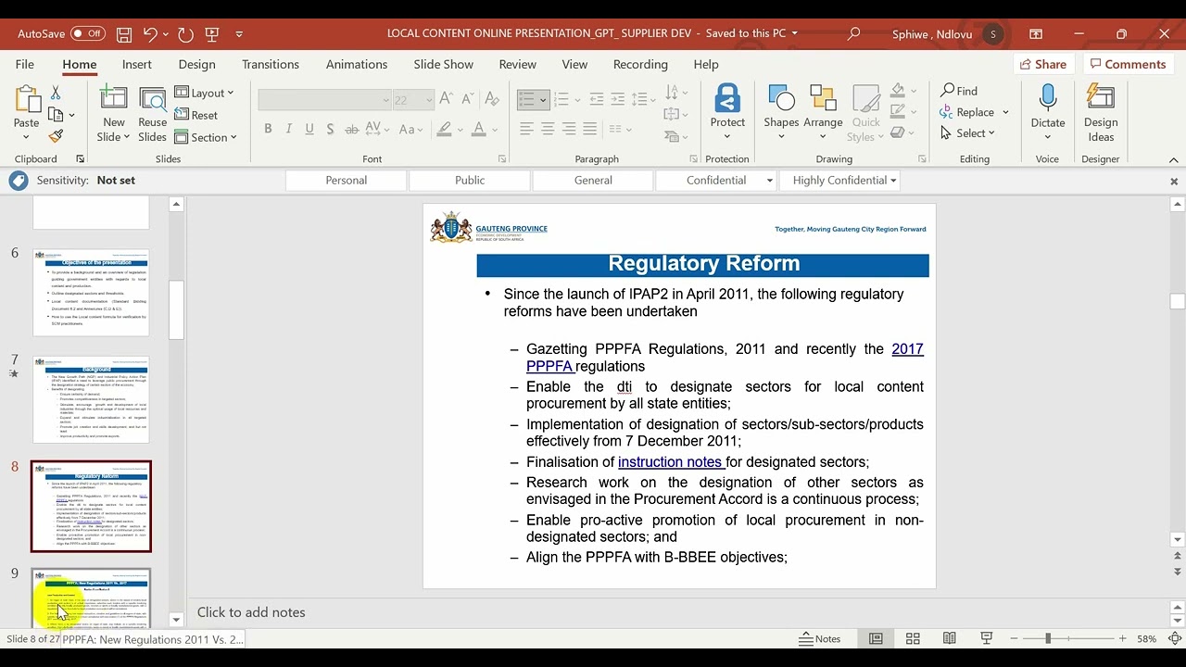This screenshot has height=667, width=1186.
Task: Switch to the Transitions tab
Action: 271,64
